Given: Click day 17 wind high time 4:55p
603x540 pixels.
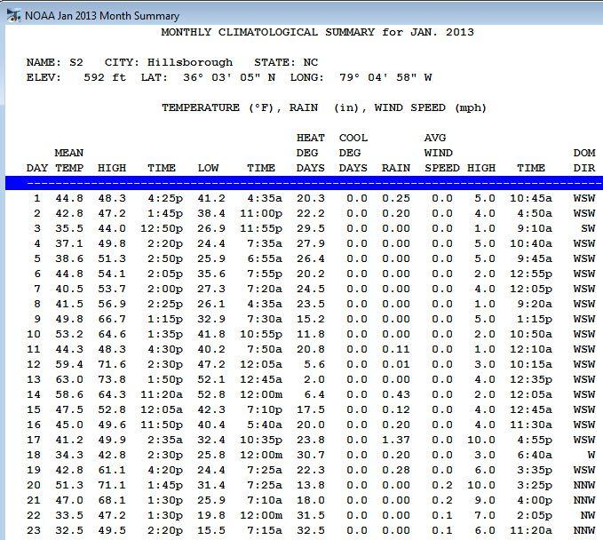Looking at the screenshot, I should pos(535,440).
